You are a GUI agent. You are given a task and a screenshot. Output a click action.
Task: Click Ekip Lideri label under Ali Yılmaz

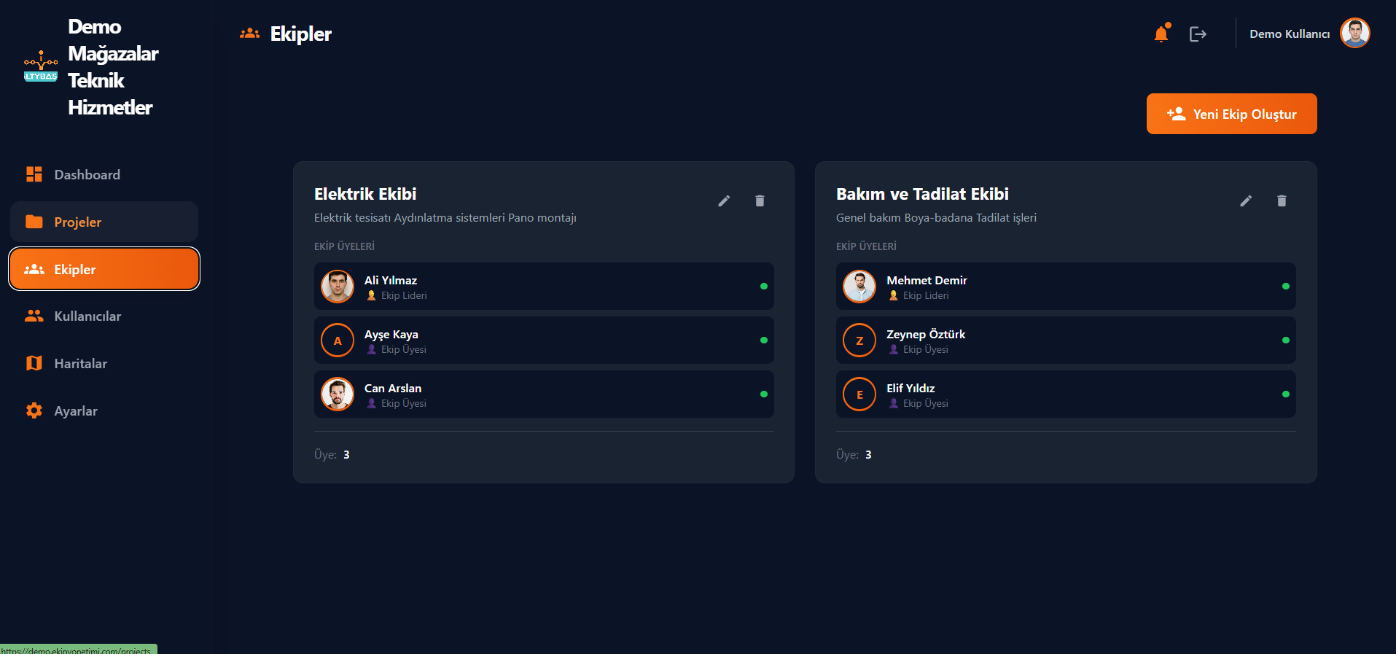(x=404, y=295)
